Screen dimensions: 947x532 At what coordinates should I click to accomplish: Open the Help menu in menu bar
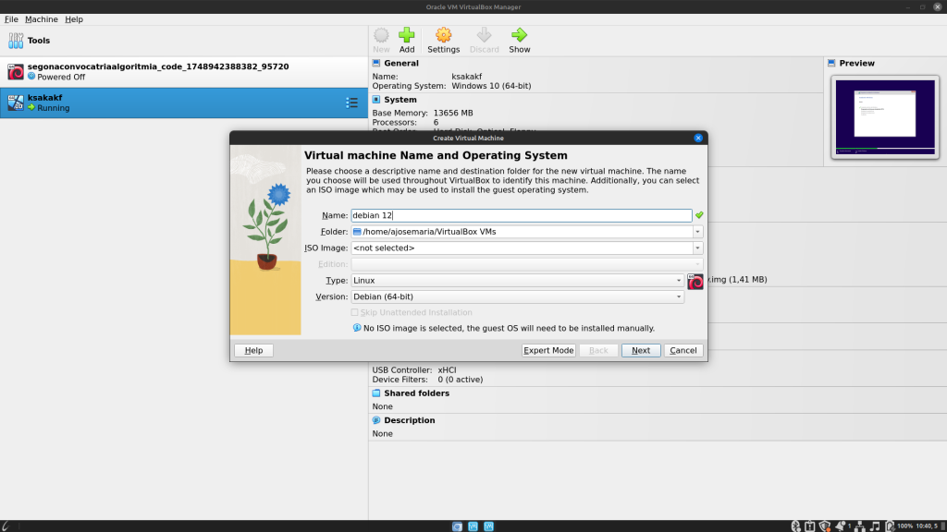[74, 19]
